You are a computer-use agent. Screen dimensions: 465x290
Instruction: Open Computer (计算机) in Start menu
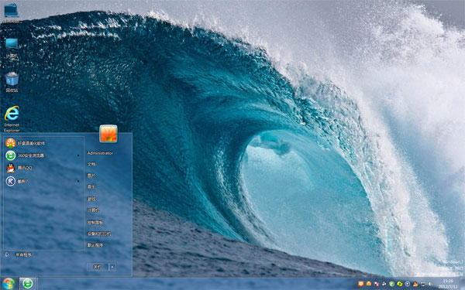click(93, 210)
